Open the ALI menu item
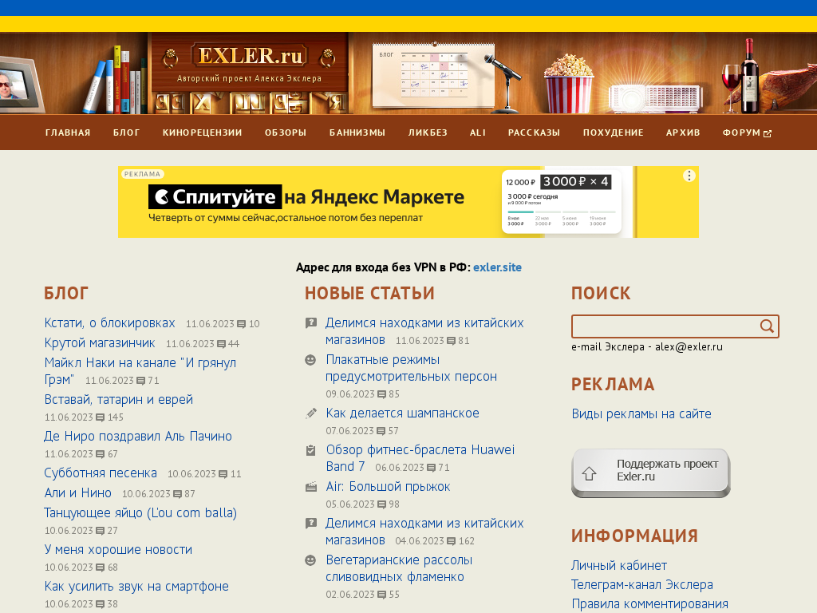The width and height of the screenshot is (817, 613). 478,133
